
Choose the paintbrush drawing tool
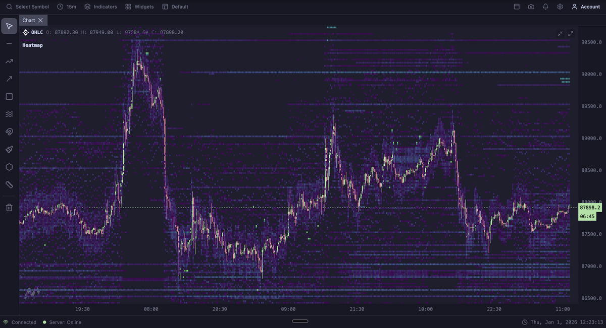coord(9,150)
